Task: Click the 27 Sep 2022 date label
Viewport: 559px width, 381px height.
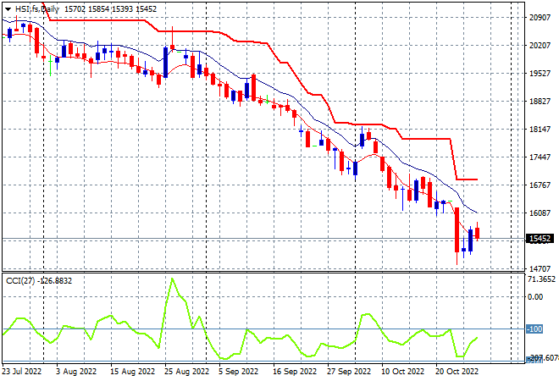Action: click(349, 372)
